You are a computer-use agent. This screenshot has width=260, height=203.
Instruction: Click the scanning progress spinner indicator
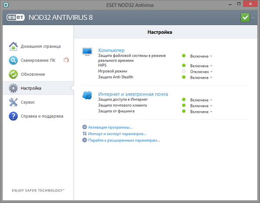coord(66,60)
